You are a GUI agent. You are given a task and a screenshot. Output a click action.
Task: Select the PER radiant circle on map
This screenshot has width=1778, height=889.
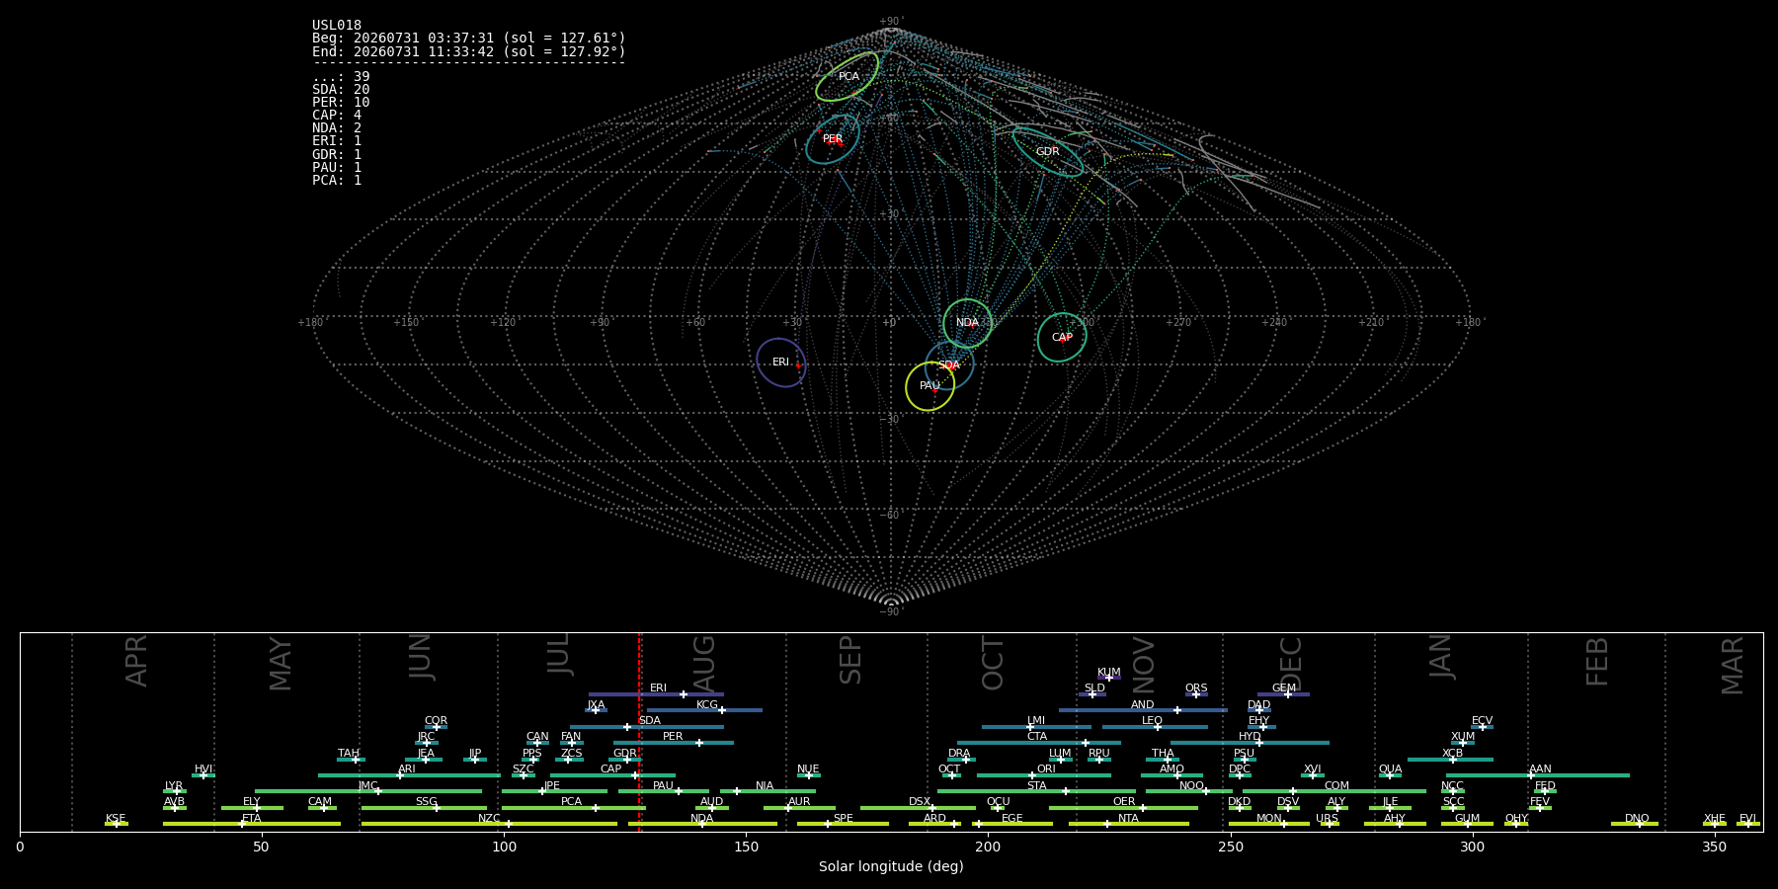pos(833,139)
